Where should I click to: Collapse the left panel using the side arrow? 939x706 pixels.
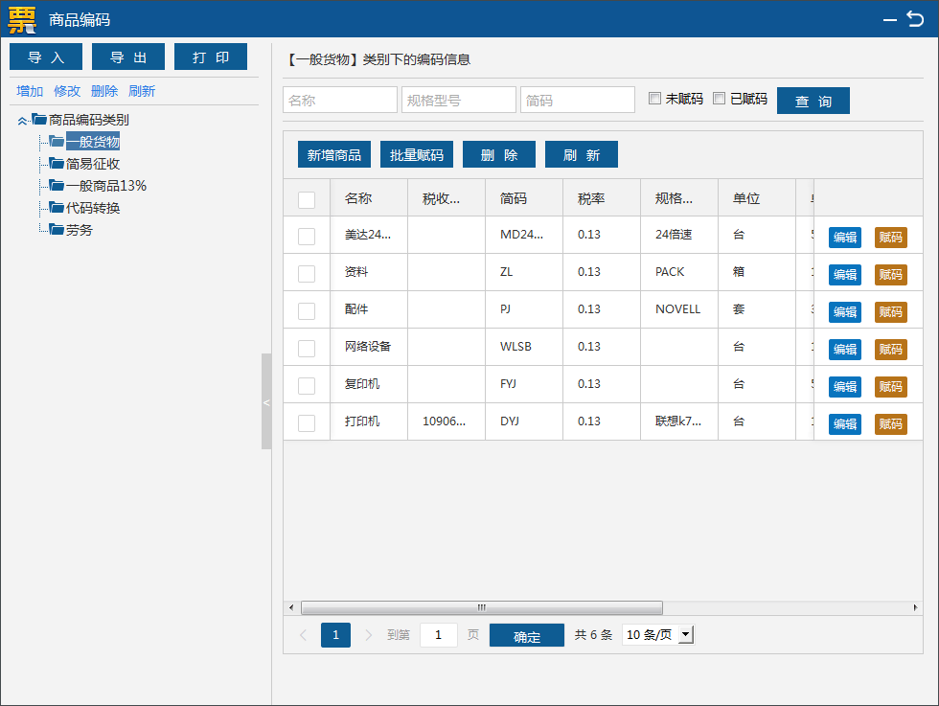click(265, 403)
